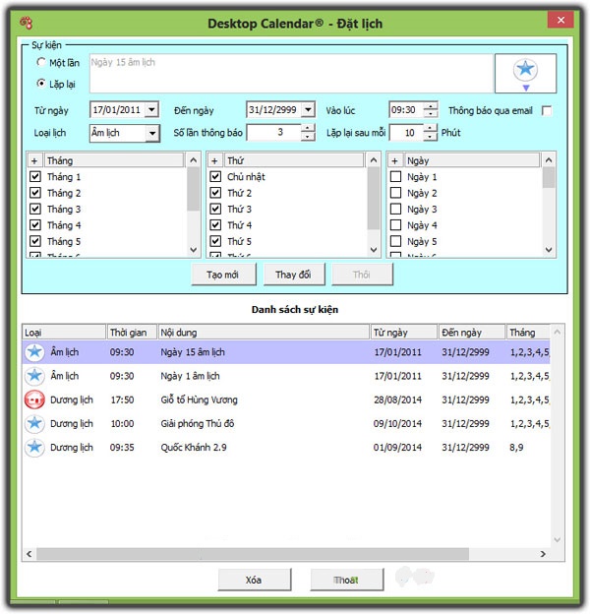Click the 'Thôi' button
Image resolution: width=590 pixels, height=614 pixels.
tap(362, 275)
